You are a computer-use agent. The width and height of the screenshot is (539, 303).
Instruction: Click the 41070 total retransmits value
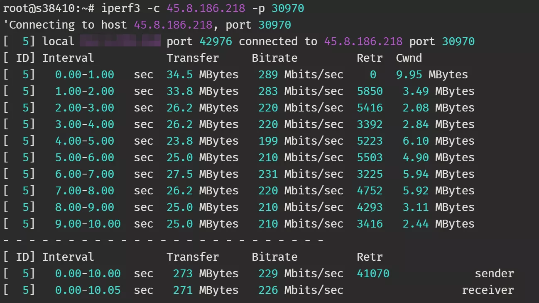[373, 274]
